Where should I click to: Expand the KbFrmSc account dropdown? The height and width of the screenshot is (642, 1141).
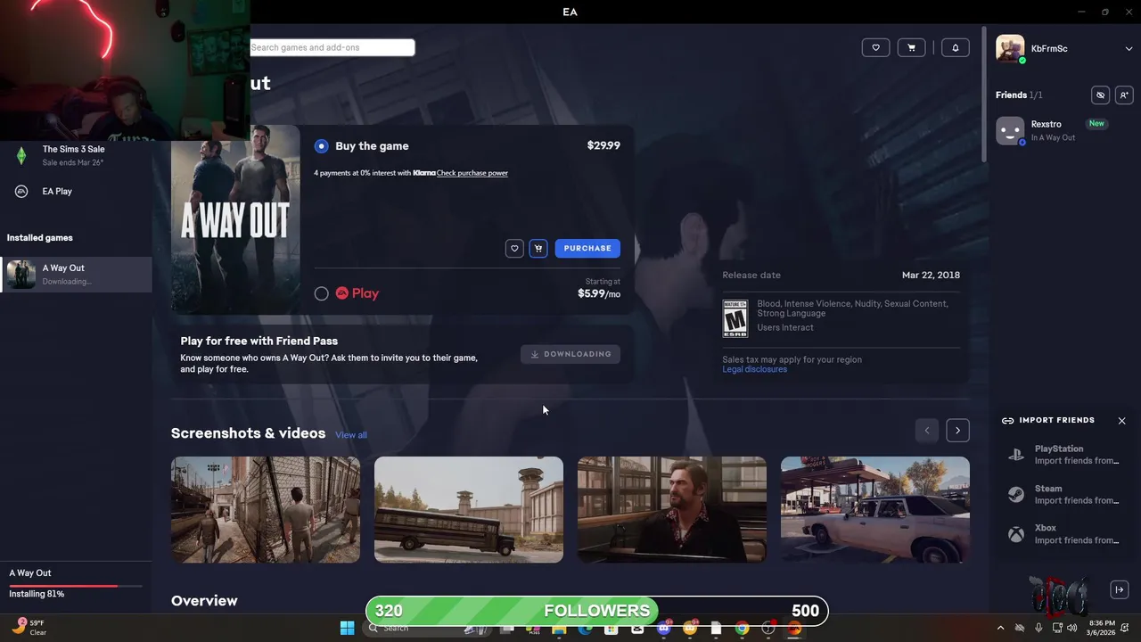point(1129,49)
